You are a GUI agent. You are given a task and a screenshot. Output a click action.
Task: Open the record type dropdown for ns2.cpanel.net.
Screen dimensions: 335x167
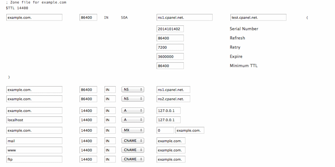point(132,99)
